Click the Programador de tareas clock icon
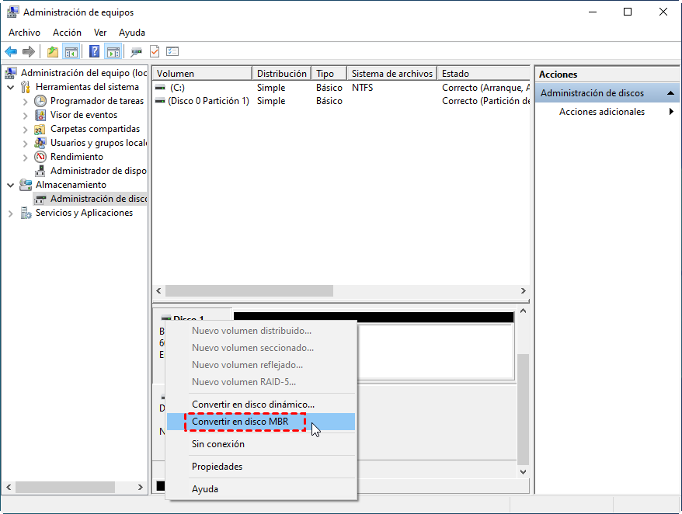This screenshot has height=514, width=682. click(x=41, y=101)
